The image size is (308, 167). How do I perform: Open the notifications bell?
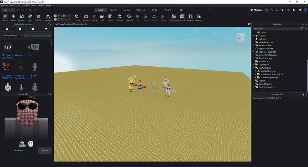click(x=300, y=10)
